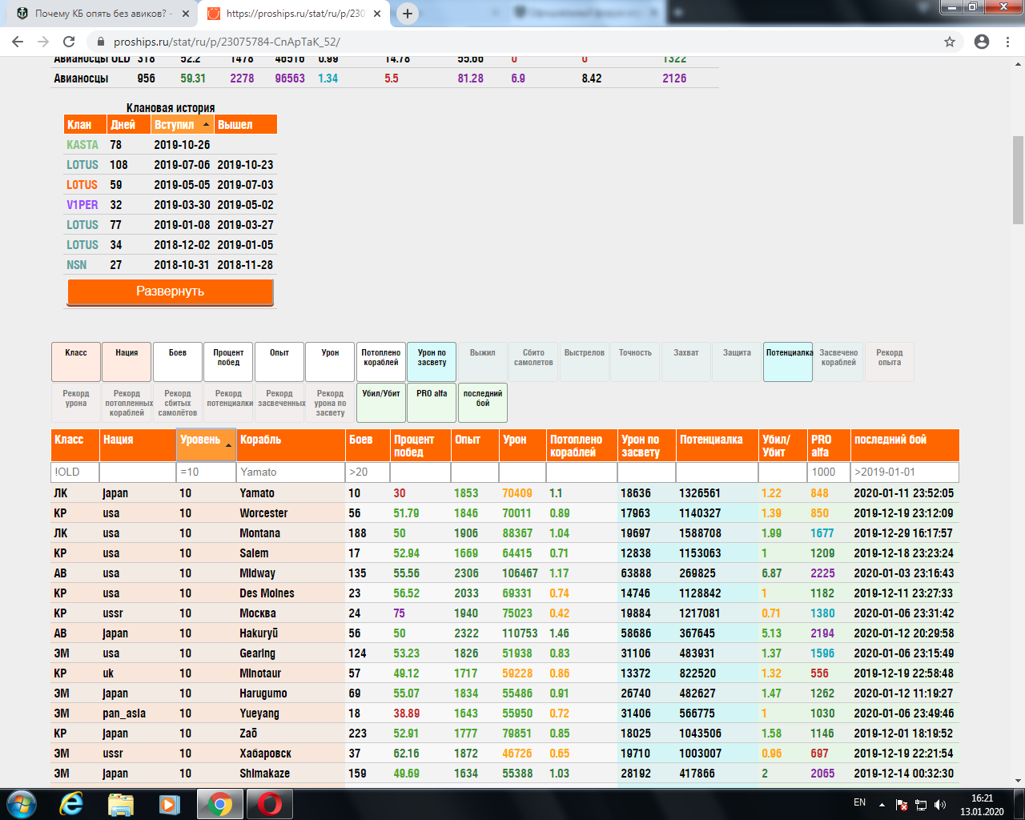Click Развернуть to expand the clan history
This screenshot has width=1025, height=820.
[x=171, y=291]
